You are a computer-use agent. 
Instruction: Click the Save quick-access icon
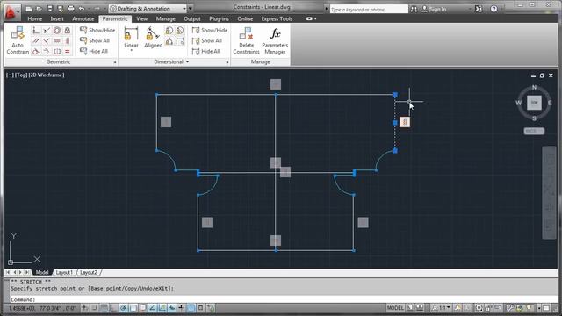click(x=50, y=9)
